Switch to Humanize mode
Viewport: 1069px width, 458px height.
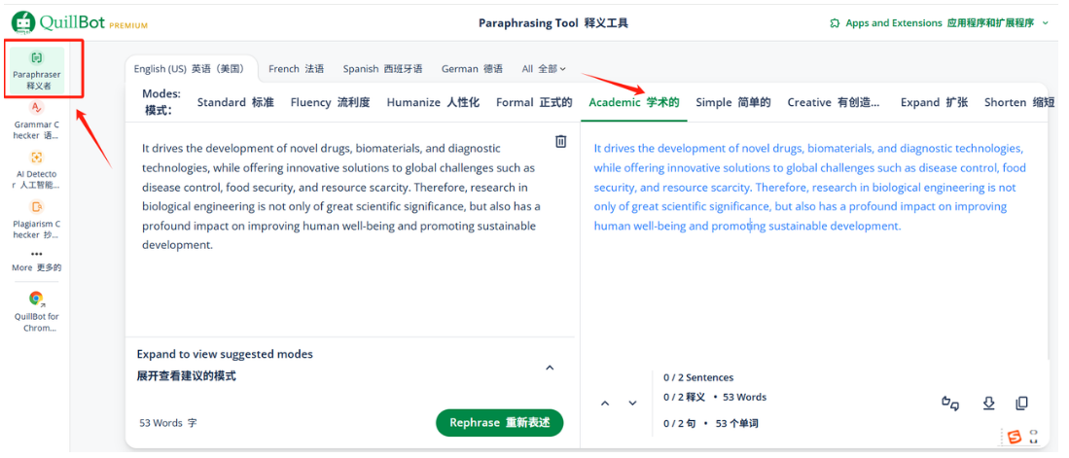[x=433, y=102]
